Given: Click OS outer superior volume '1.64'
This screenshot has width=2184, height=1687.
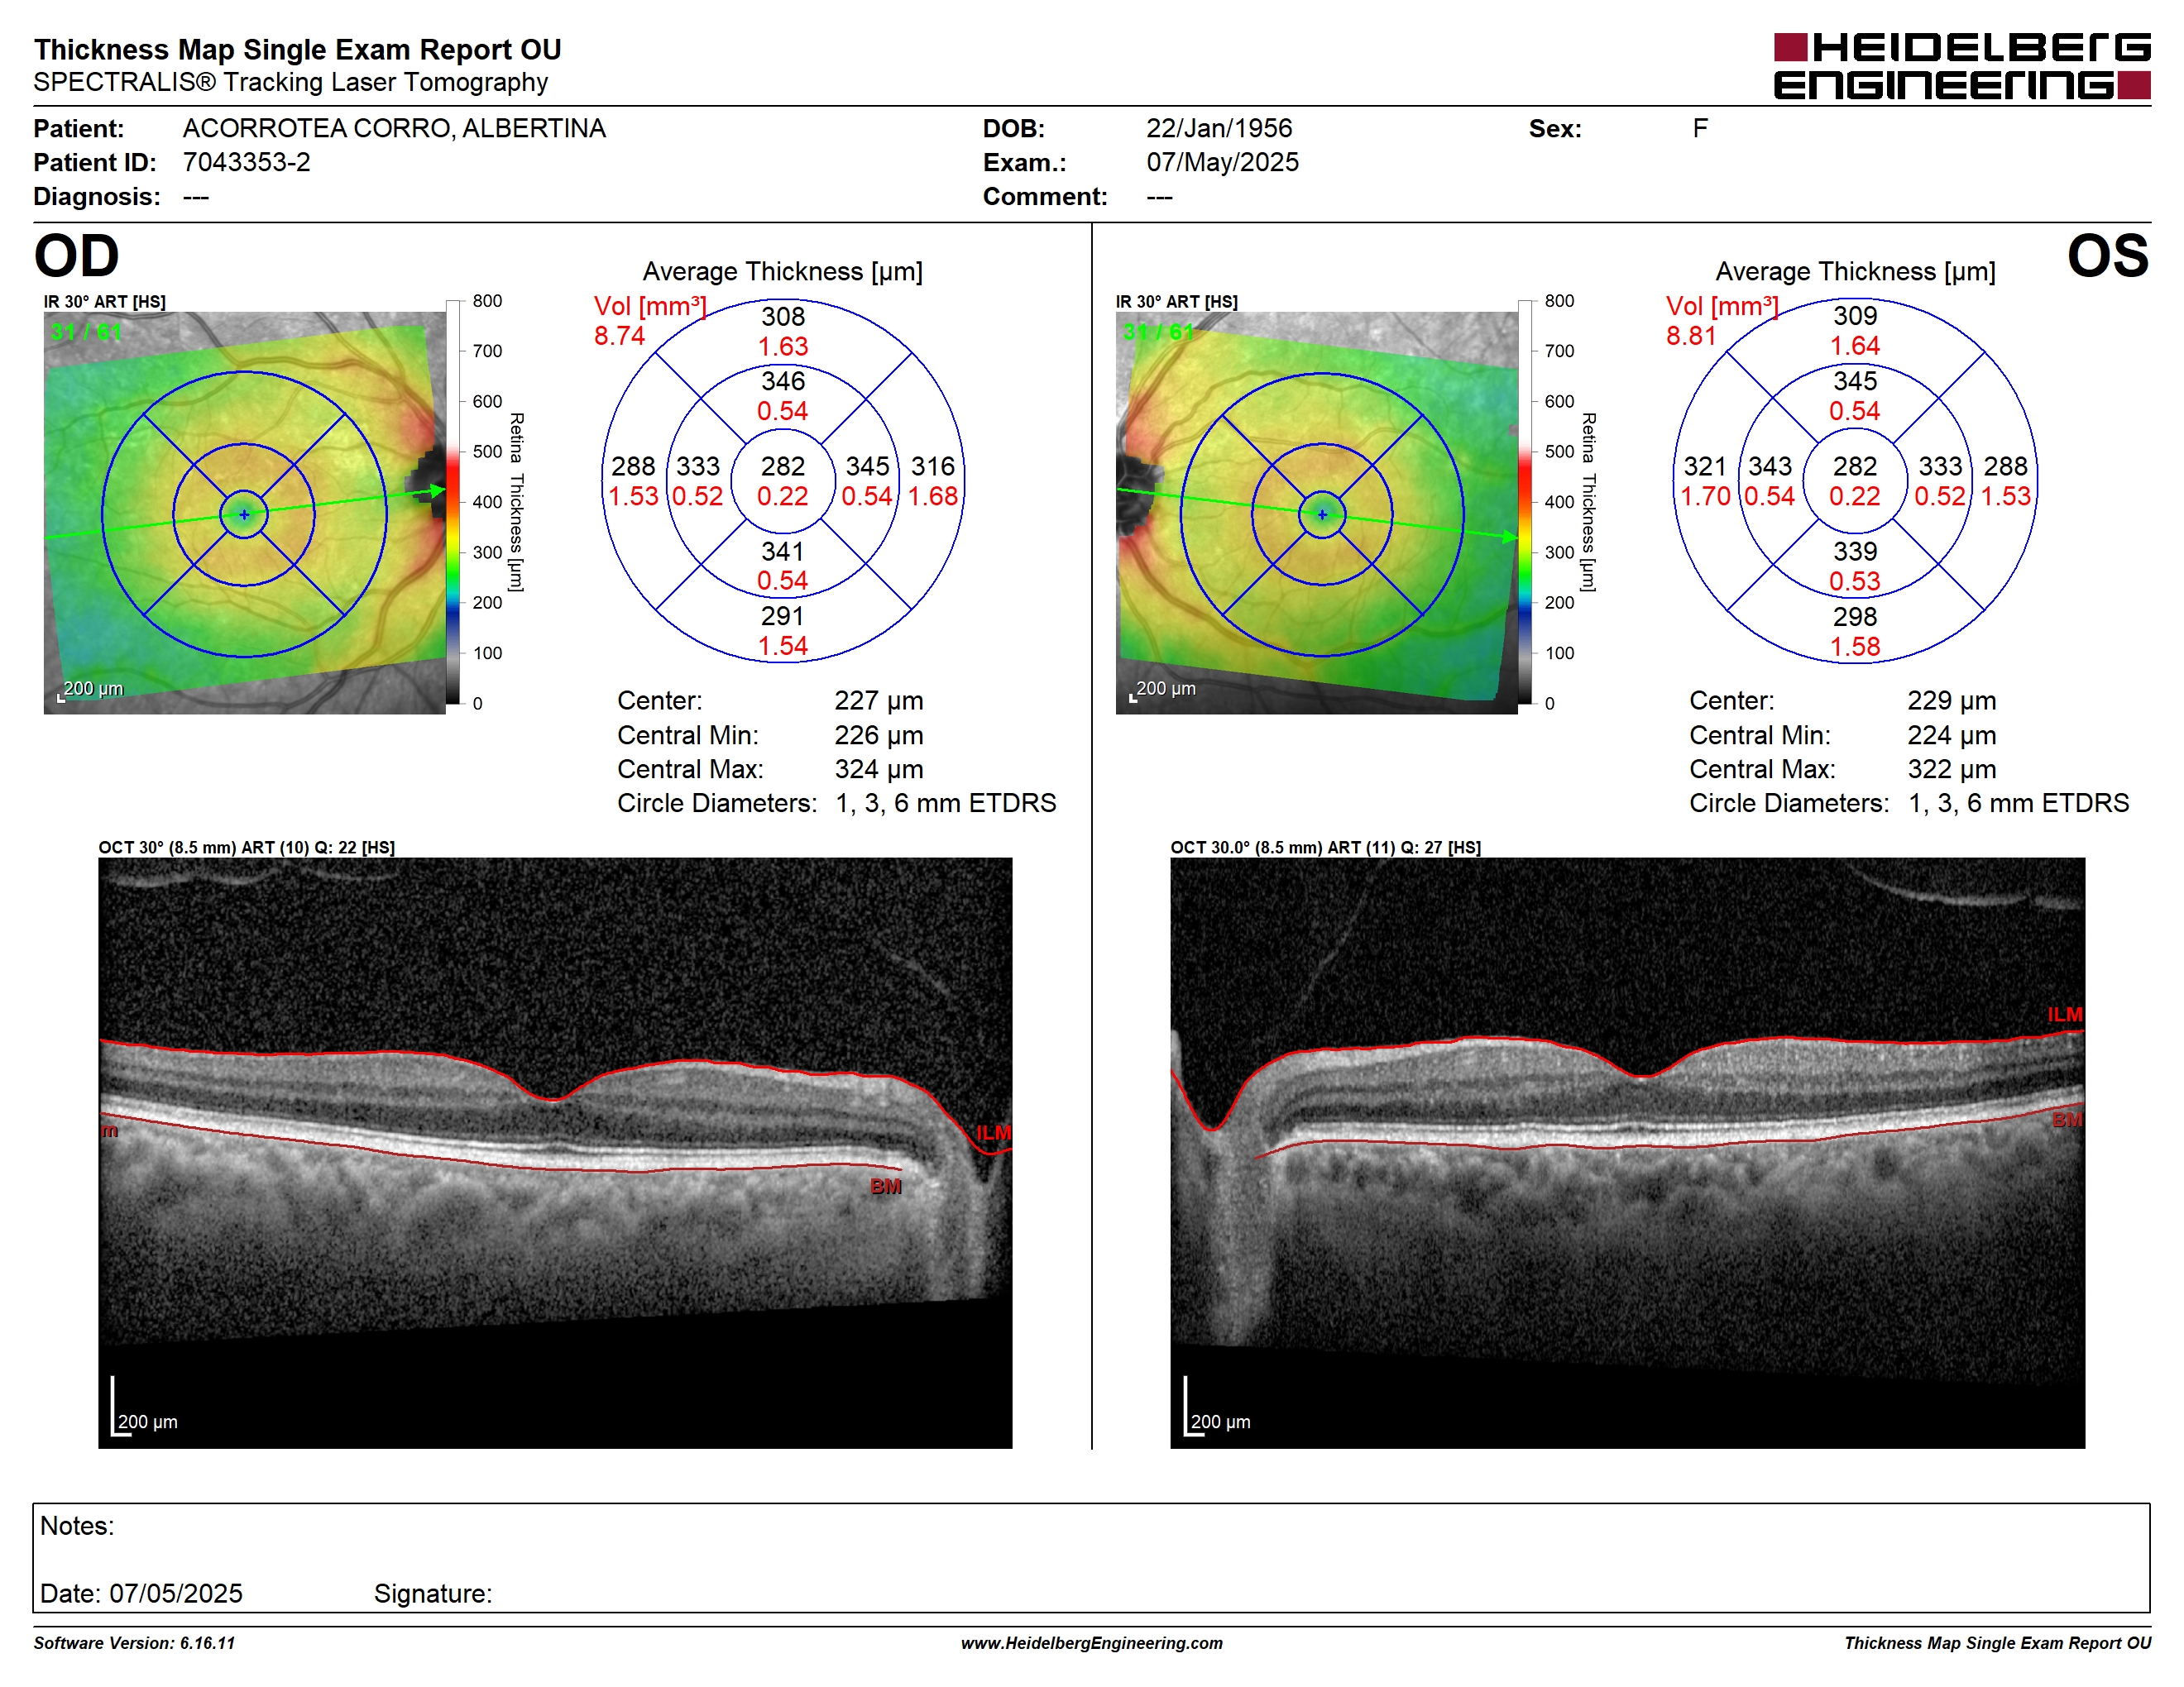Looking at the screenshot, I should tap(1855, 346).
